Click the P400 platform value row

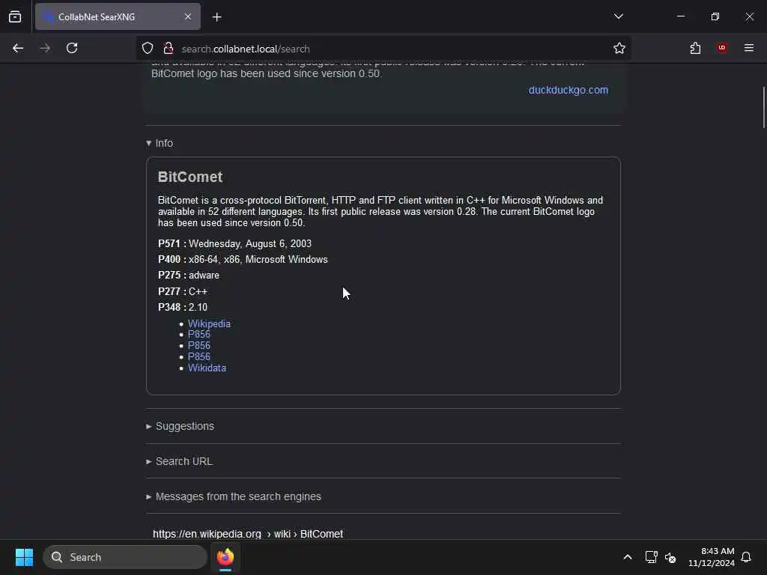coord(243,260)
